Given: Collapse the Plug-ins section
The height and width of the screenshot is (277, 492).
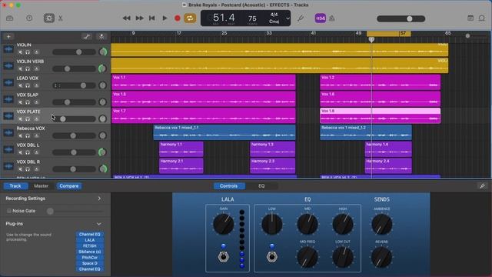Looking at the screenshot, I should (99, 224).
